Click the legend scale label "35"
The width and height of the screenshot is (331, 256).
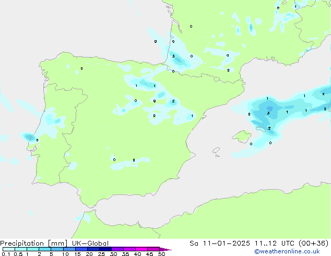pyautogui.click(x=125, y=254)
